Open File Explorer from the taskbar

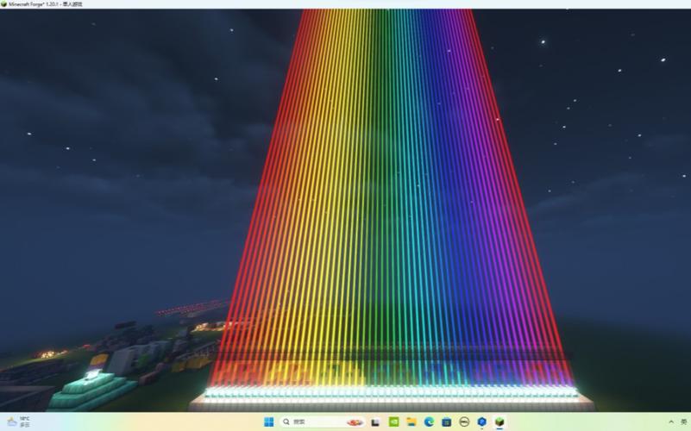pos(411,422)
